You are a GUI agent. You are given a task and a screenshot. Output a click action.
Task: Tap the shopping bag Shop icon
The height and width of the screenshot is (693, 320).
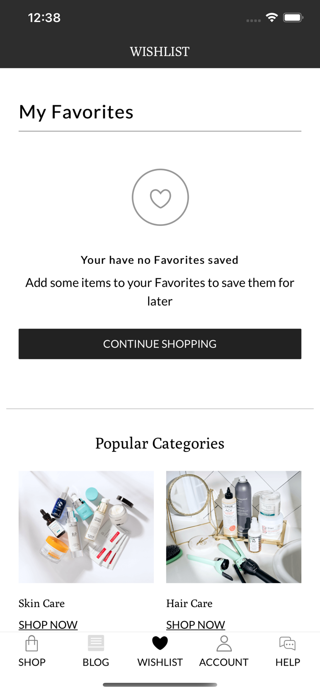click(31, 643)
